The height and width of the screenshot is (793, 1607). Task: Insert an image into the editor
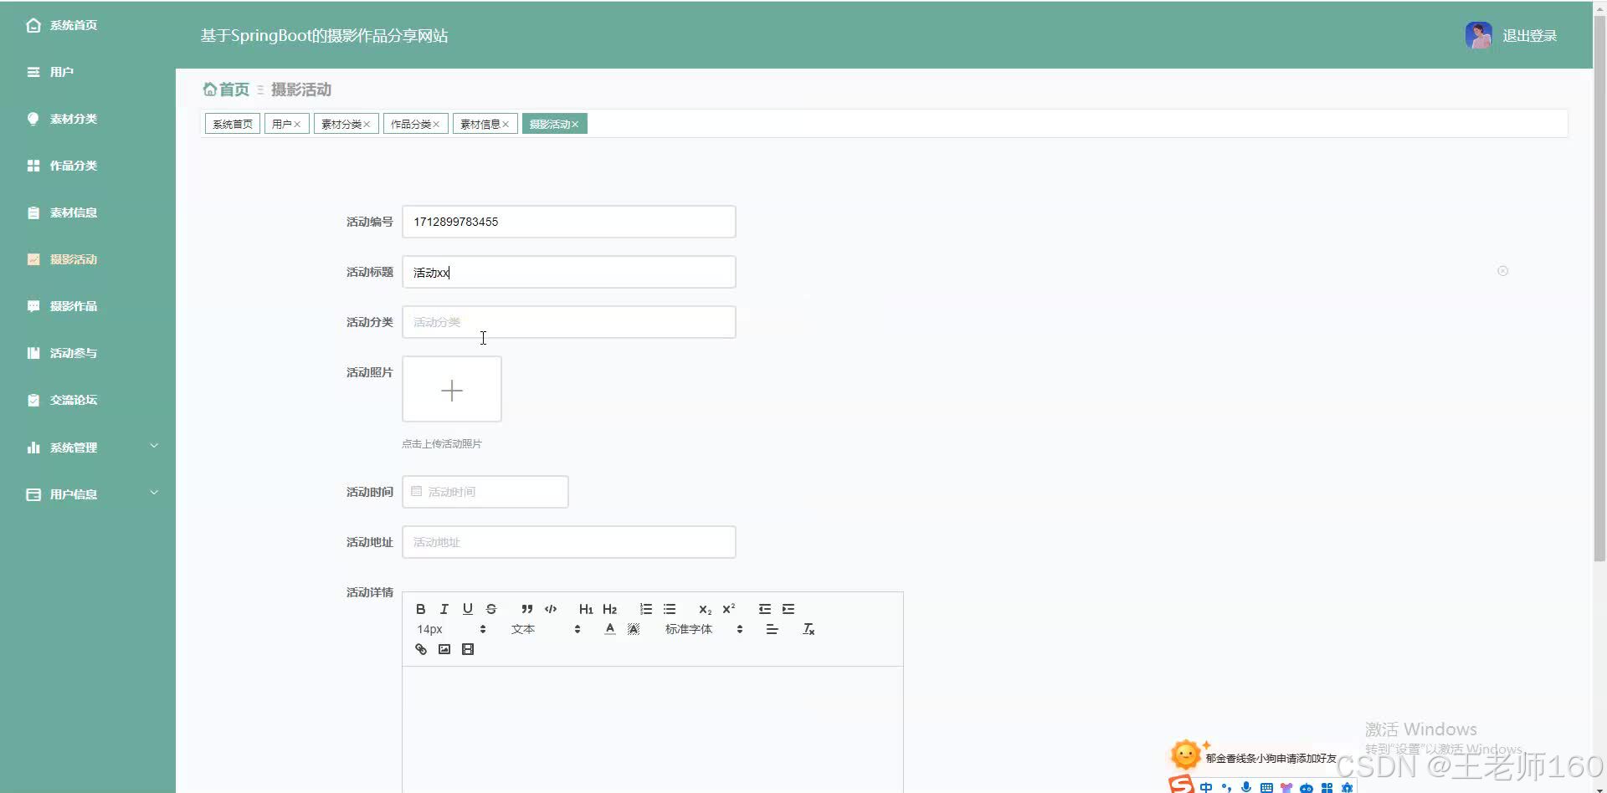click(x=444, y=649)
